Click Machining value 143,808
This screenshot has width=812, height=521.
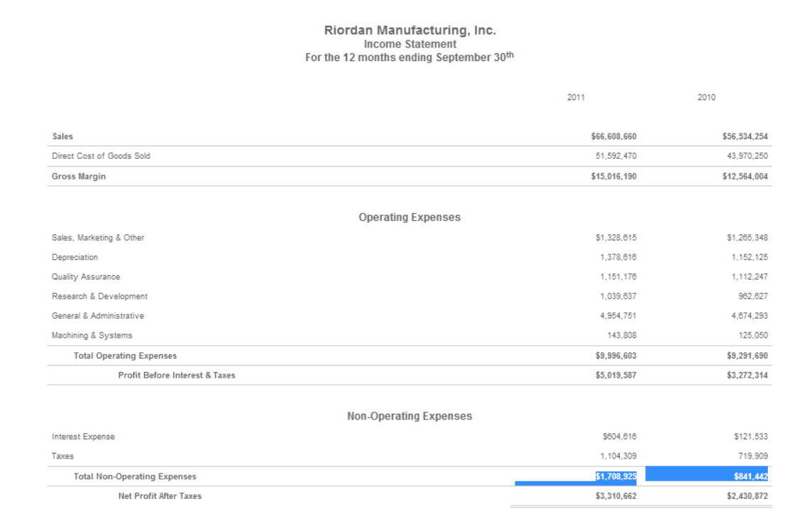tap(622, 336)
